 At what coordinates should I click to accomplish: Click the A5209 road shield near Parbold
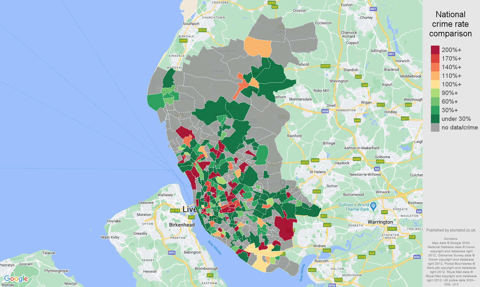point(325,66)
